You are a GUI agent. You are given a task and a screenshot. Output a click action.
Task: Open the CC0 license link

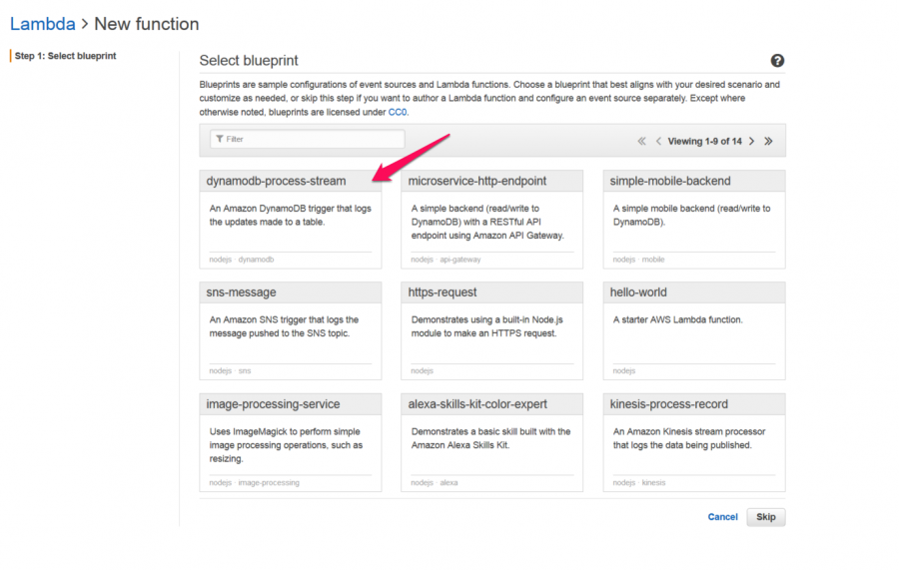point(398,112)
